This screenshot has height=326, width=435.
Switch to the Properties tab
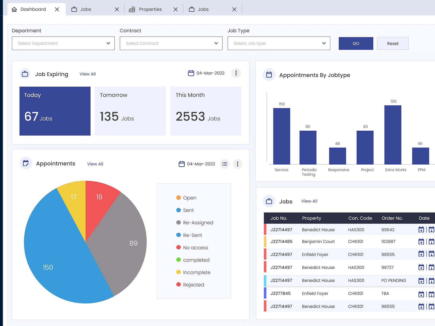click(150, 9)
